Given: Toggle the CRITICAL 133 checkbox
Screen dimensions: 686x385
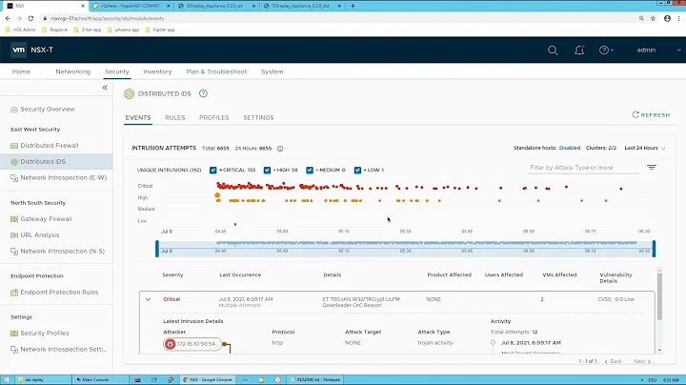Looking at the screenshot, I should (213, 171).
